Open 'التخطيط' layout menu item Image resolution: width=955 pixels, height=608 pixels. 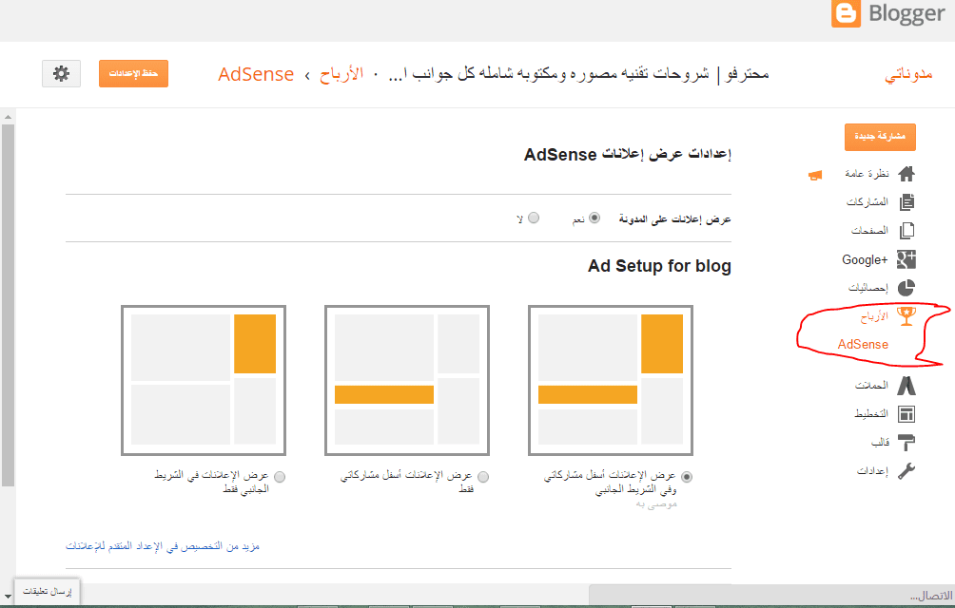click(x=871, y=414)
